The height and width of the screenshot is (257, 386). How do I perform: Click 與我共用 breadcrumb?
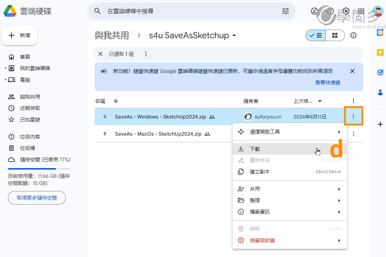(x=112, y=35)
